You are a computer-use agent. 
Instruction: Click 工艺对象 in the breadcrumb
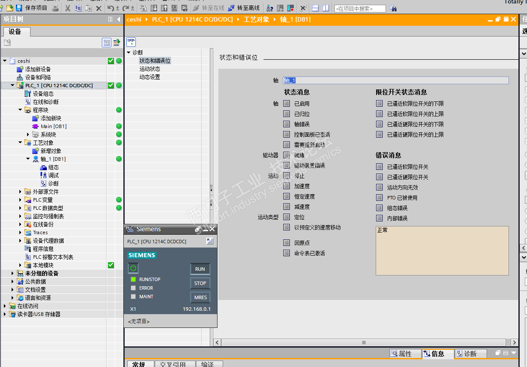click(256, 19)
